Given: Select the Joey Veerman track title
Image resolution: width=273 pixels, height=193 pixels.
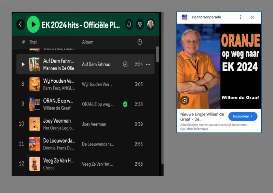Looking at the screenshot, I should [57, 121].
